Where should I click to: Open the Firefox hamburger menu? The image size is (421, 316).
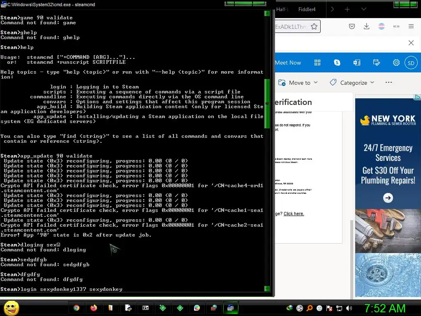[411, 26]
